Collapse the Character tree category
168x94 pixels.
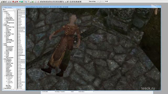[3, 26]
